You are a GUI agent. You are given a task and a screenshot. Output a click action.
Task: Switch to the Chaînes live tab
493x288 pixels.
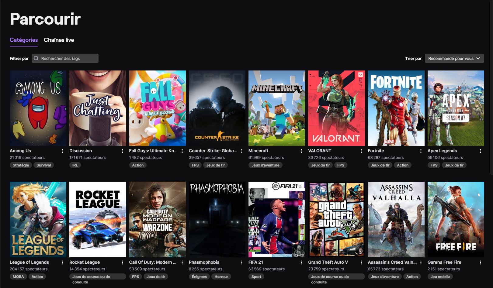(x=59, y=40)
